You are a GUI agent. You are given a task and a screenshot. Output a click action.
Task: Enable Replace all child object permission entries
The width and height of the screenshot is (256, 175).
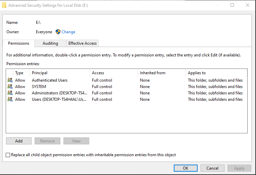click(x=8, y=155)
